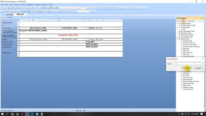This screenshot has height=116, width=206.
Task: Click the New report icon in toolbar
Action: pyautogui.click(x=2, y=8)
